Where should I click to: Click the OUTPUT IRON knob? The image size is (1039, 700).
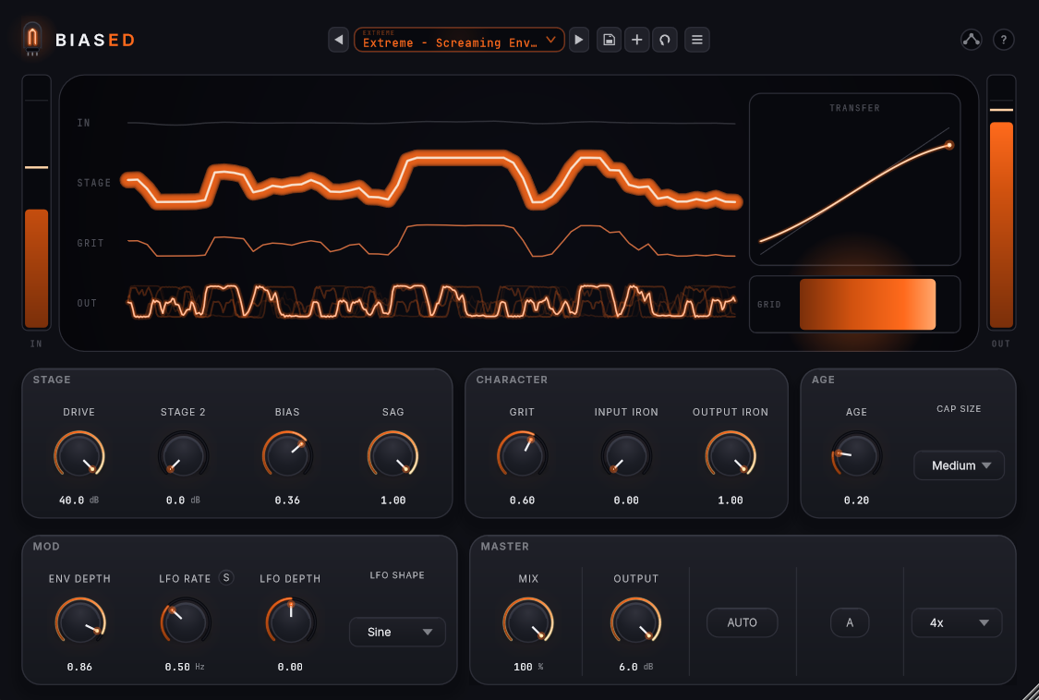[731, 455]
